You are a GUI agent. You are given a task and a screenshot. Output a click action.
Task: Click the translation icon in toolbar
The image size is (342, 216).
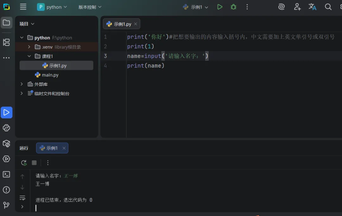tap(312, 7)
